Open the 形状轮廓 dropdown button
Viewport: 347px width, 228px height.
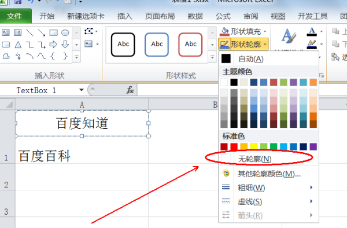tap(243, 45)
